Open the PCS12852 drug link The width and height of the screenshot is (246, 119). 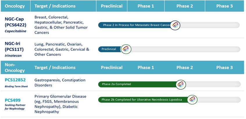coord(16,80)
